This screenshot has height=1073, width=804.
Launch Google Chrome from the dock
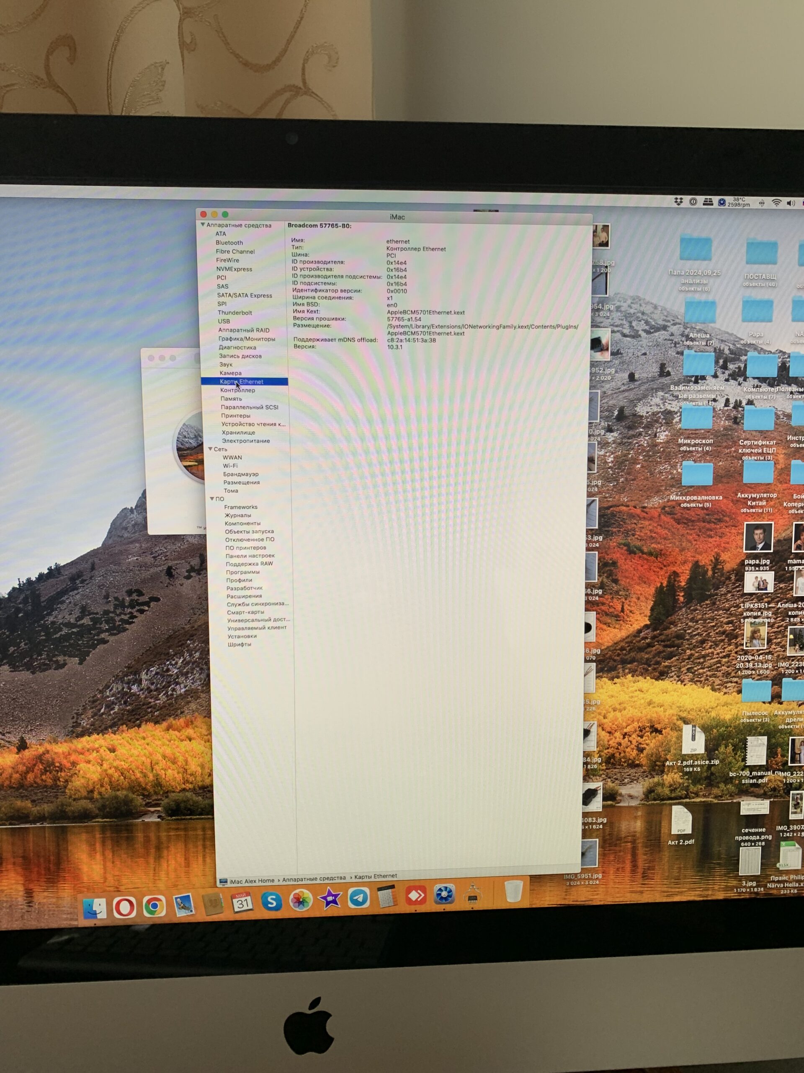pyautogui.click(x=154, y=906)
